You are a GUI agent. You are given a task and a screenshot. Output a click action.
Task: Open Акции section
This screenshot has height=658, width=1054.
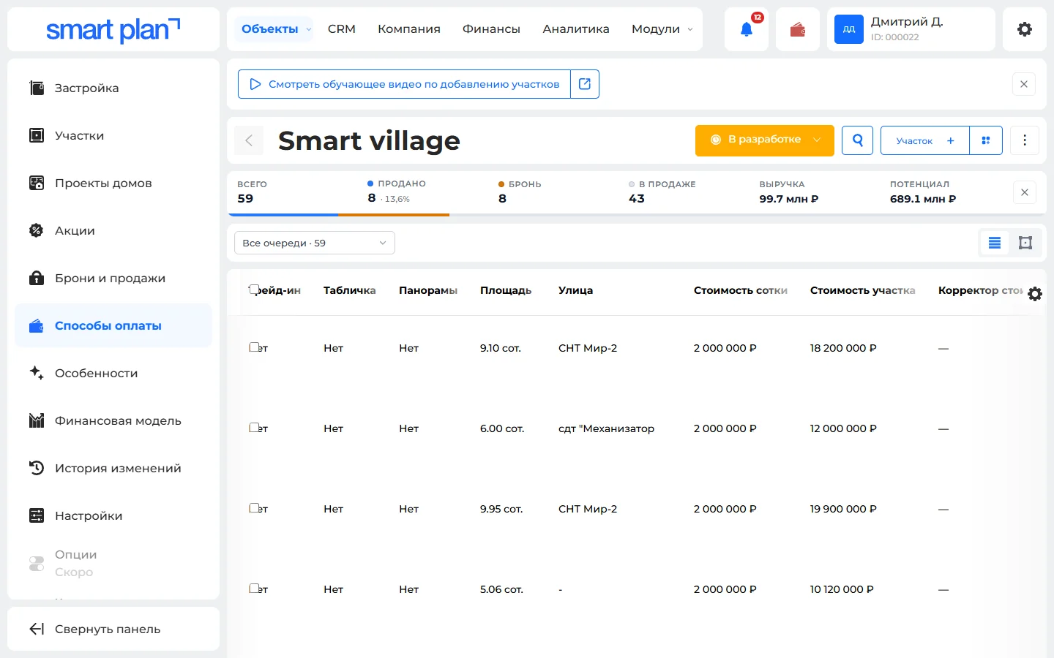(x=113, y=230)
